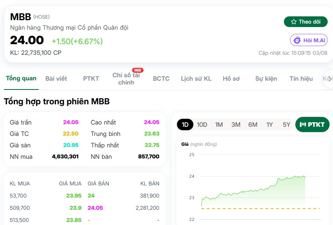
Task: Click the bid volume 513,500
Action: tap(19, 220)
